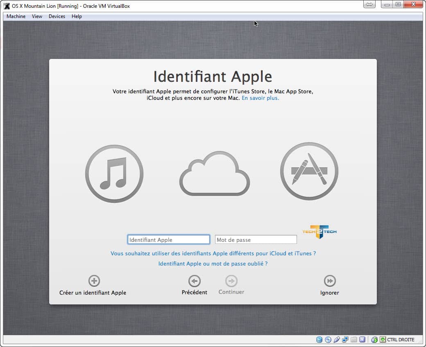Click the Précédent label

pyautogui.click(x=195, y=292)
